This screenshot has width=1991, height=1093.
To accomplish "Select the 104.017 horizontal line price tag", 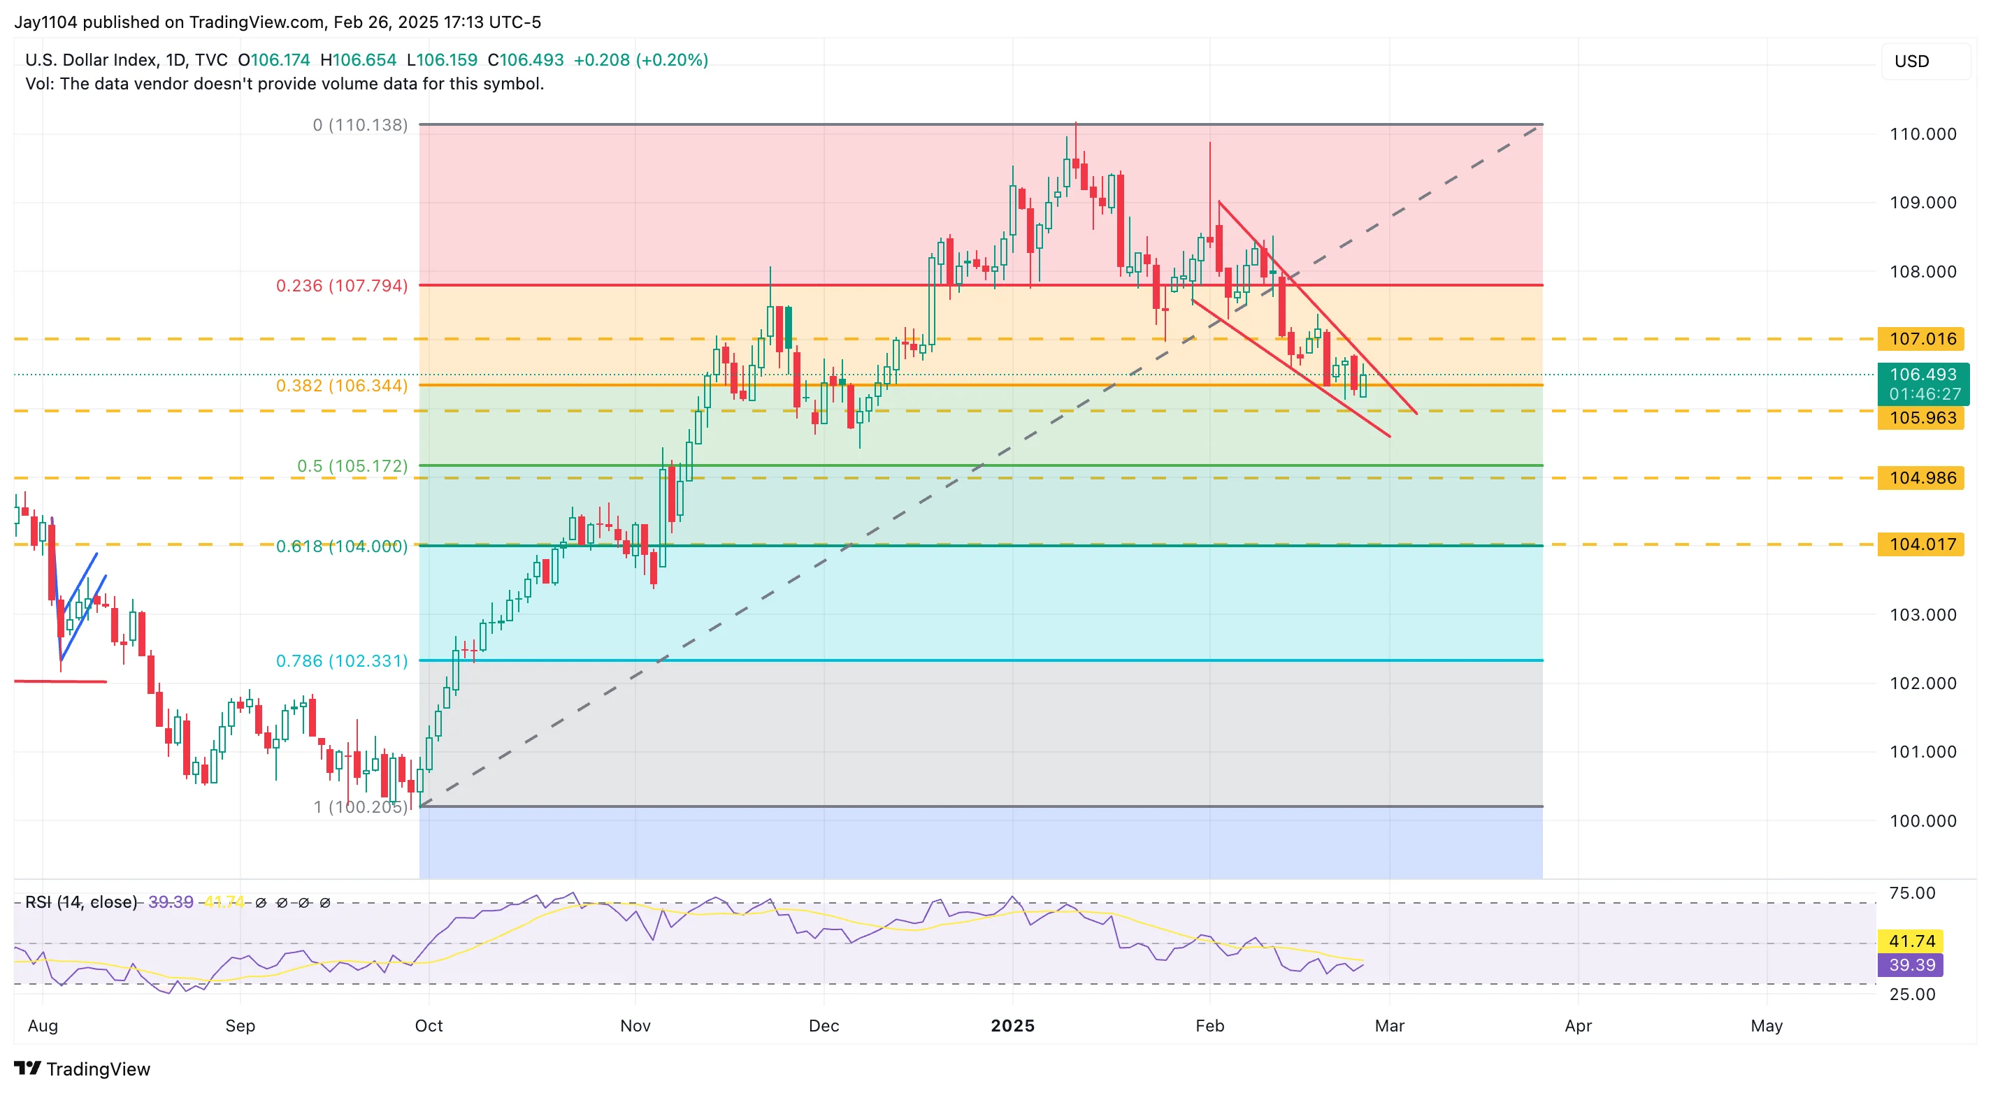I will click(1921, 544).
